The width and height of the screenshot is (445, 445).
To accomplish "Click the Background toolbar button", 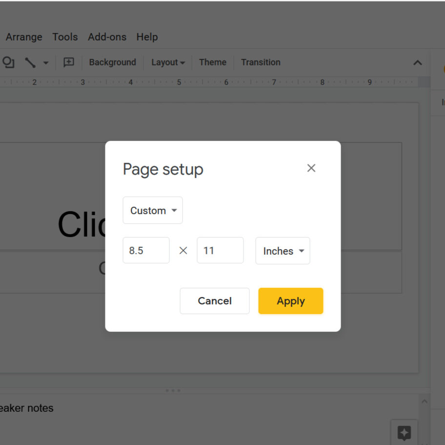I will click(x=113, y=62).
